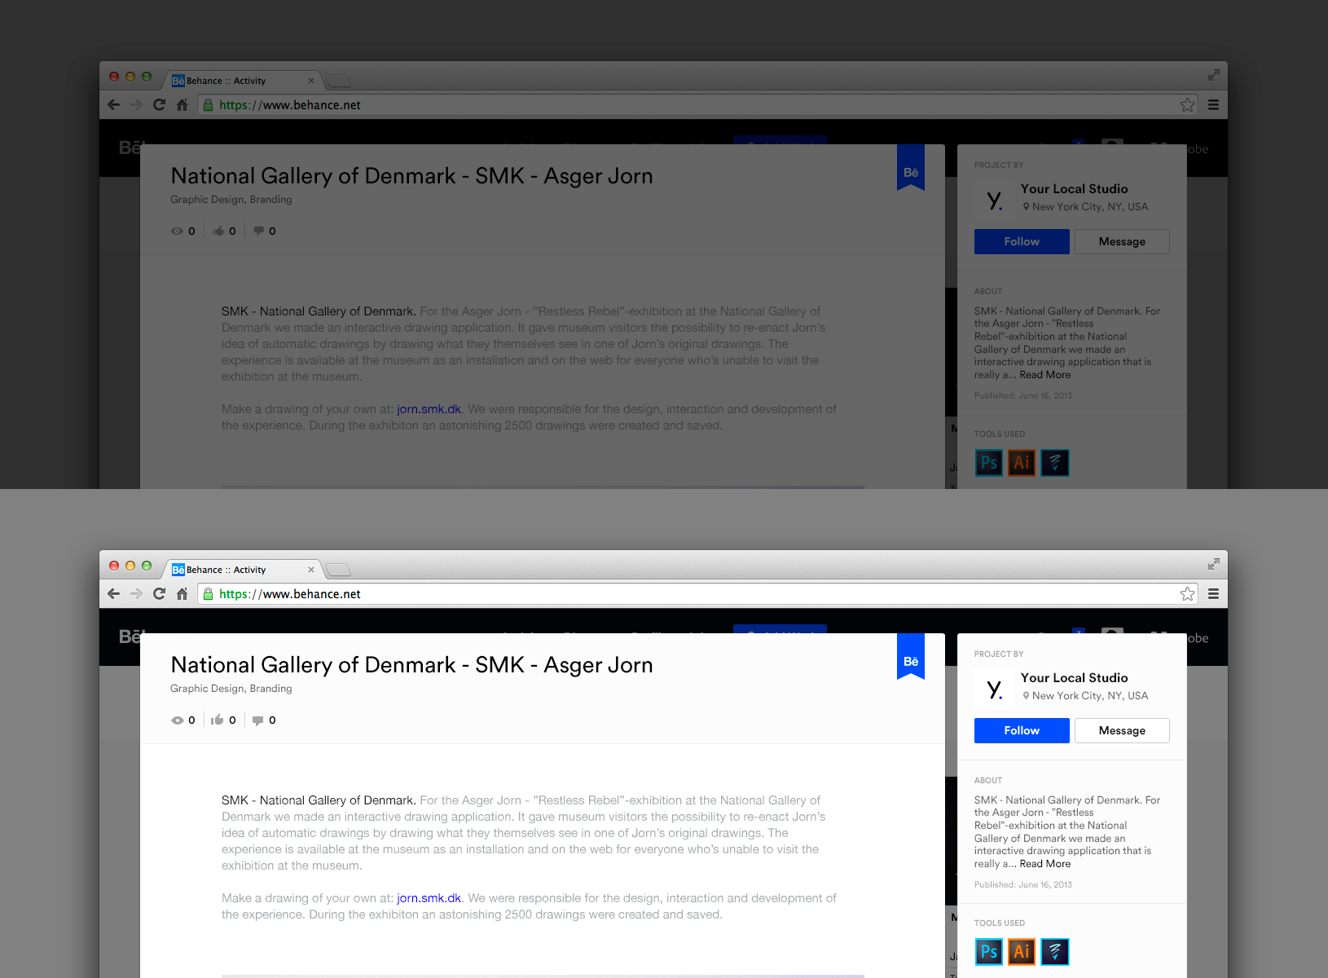
Task: Click the comments bubble icon in top window
Action: 258,231
